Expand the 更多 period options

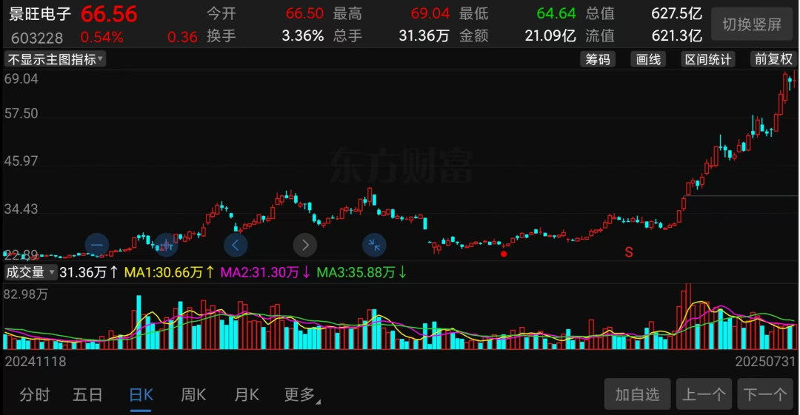coord(302,394)
